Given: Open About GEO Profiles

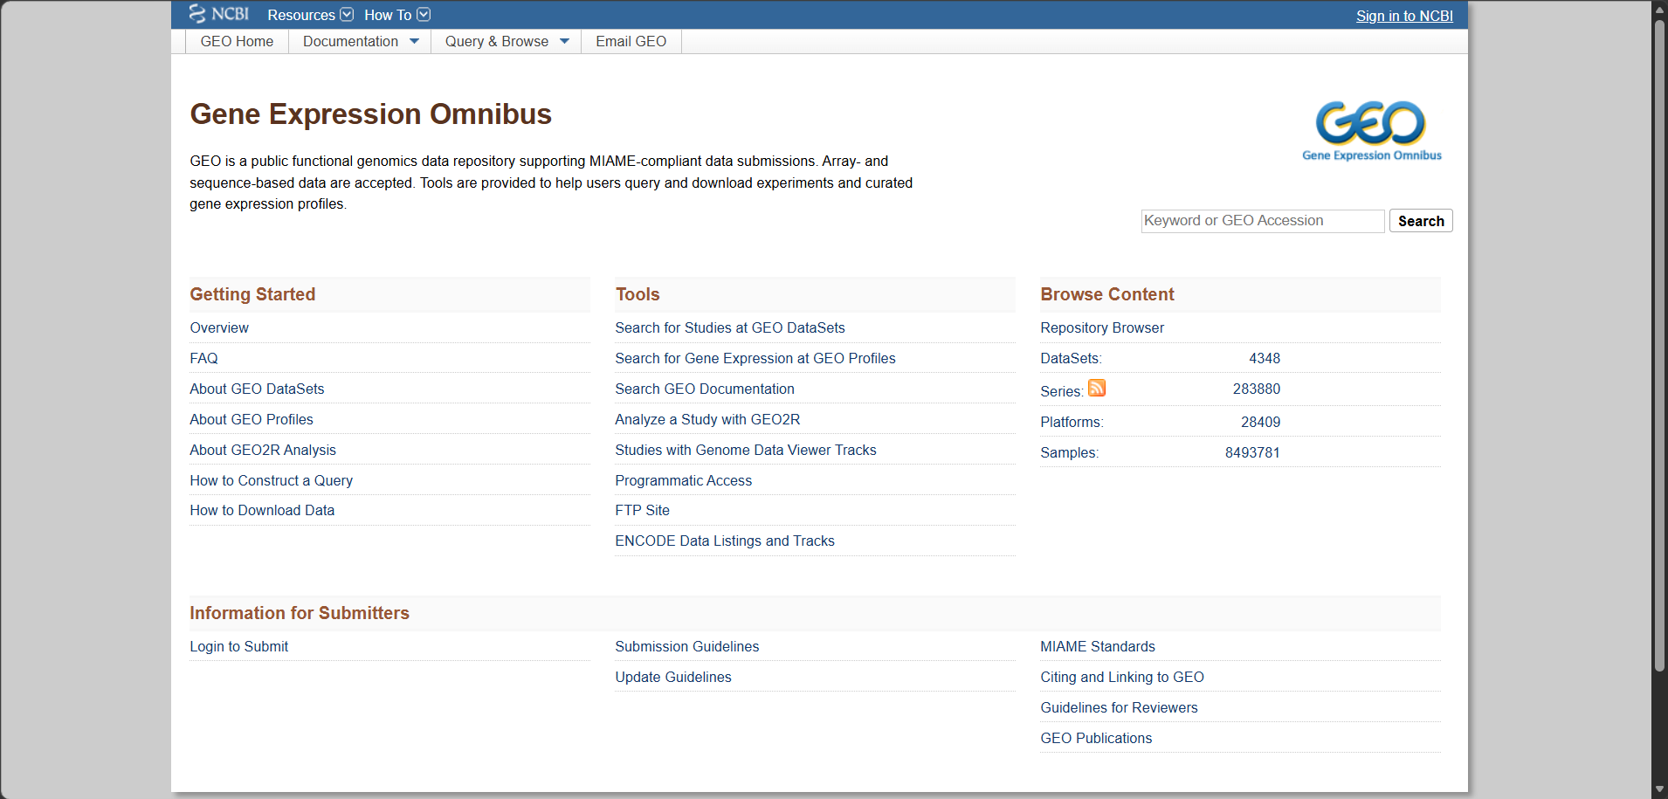Looking at the screenshot, I should pyautogui.click(x=252, y=419).
